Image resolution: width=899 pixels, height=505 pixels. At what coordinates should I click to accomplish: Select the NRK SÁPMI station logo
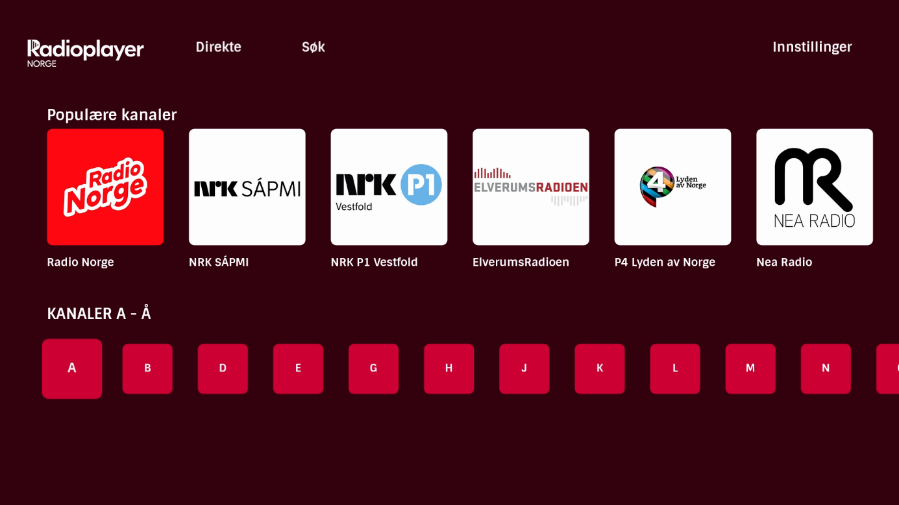247,187
